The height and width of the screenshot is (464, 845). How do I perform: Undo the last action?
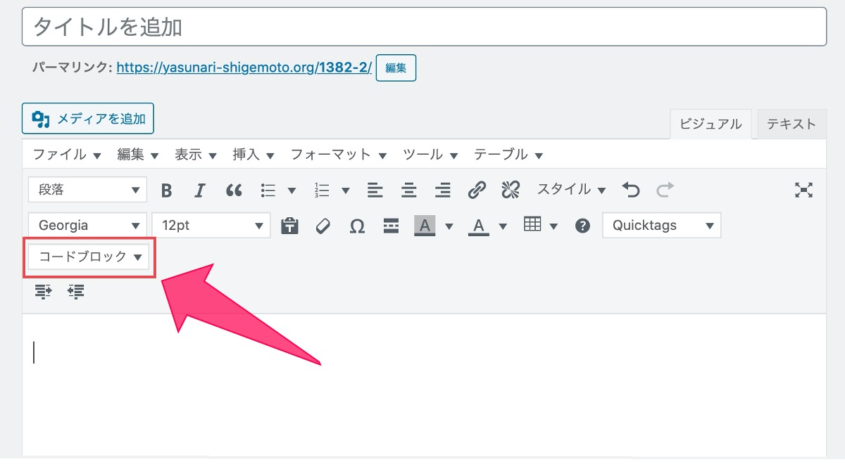click(631, 190)
